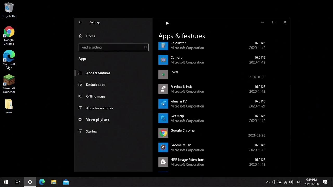Open the volume control in system tray
This screenshot has width=333, height=187.
(x=291, y=182)
